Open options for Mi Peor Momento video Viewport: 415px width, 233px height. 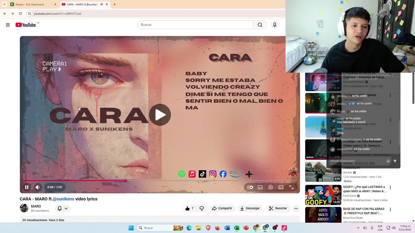[x=390, y=142]
